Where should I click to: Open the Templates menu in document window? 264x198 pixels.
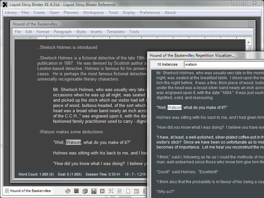point(115,32)
